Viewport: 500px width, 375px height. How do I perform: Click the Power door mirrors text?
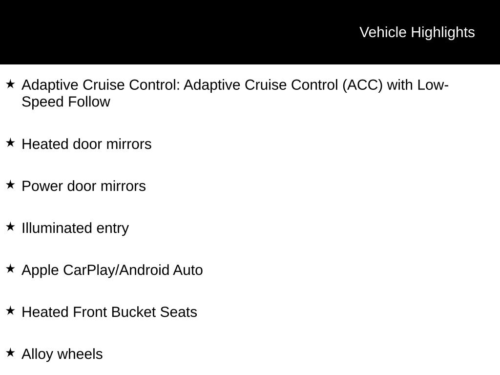pyautogui.click(x=83, y=187)
